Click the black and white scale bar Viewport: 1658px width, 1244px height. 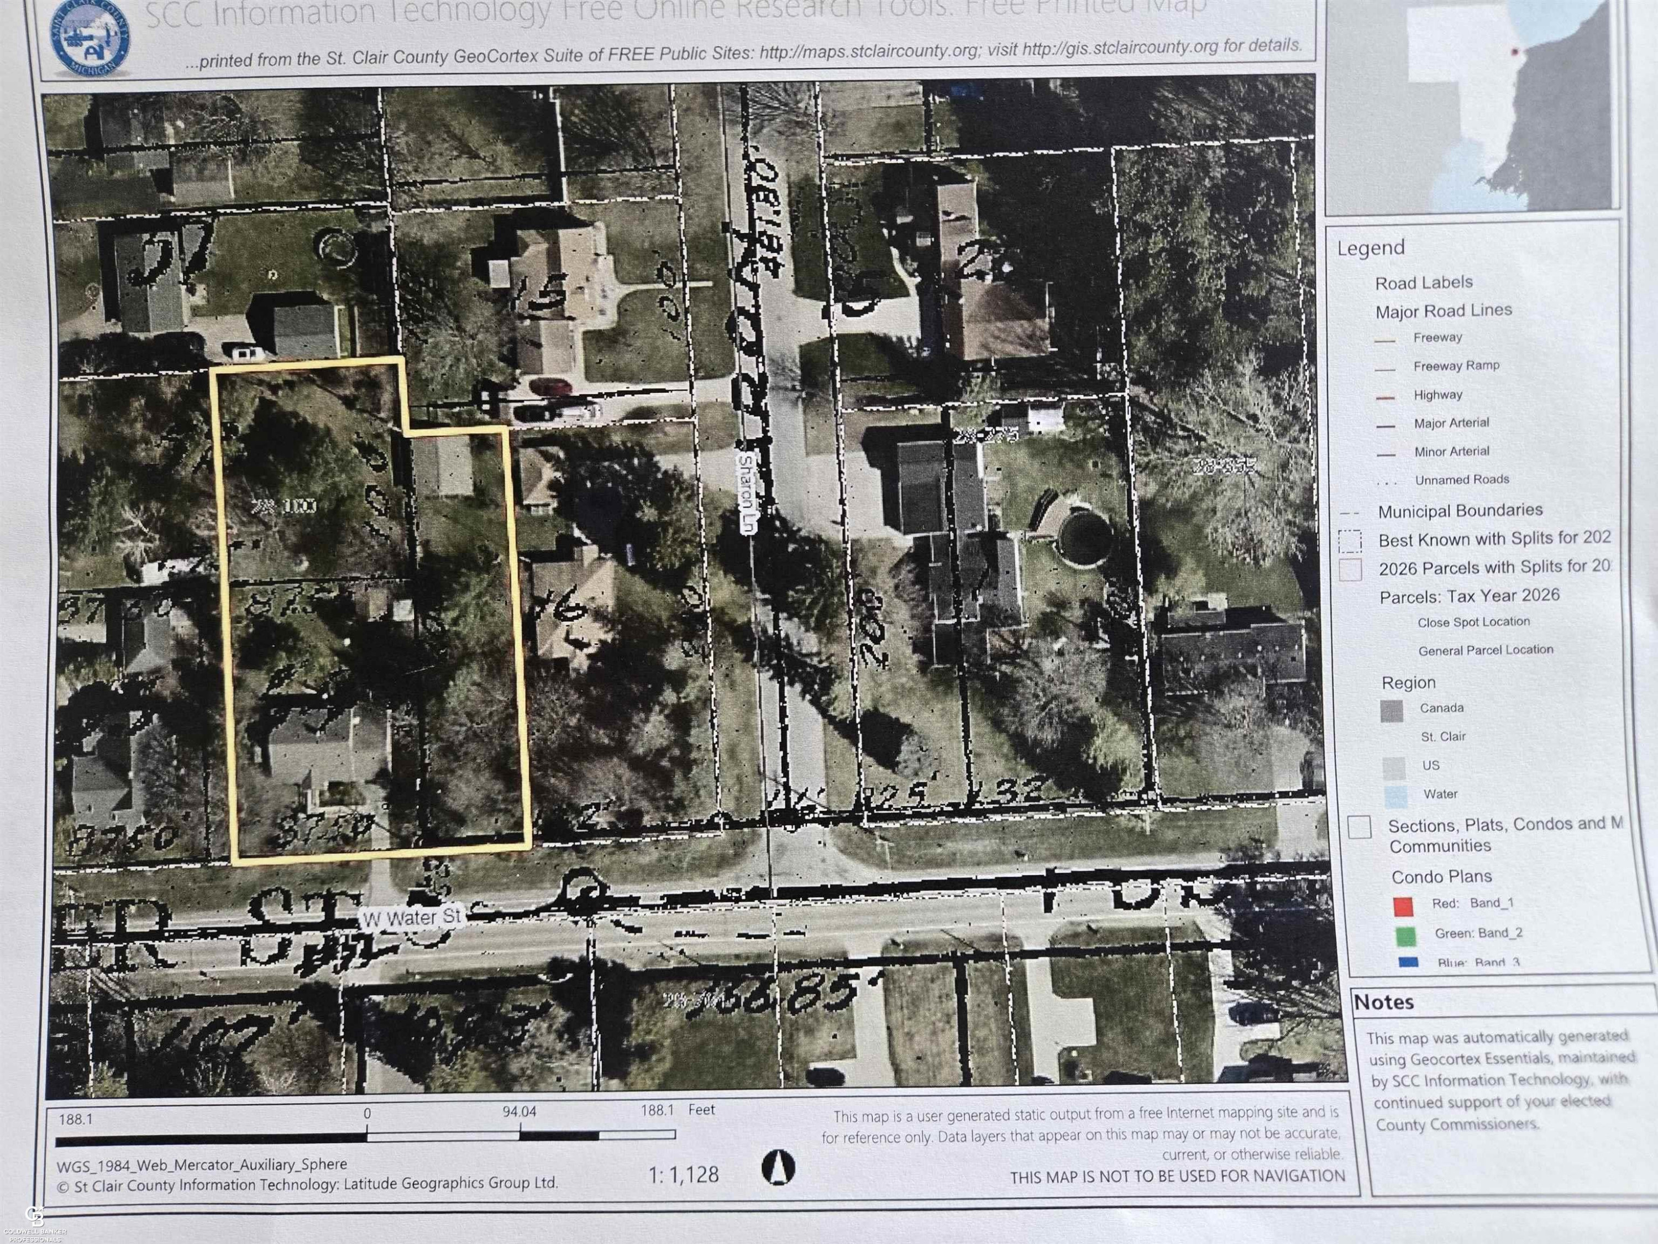coord(365,1137)
